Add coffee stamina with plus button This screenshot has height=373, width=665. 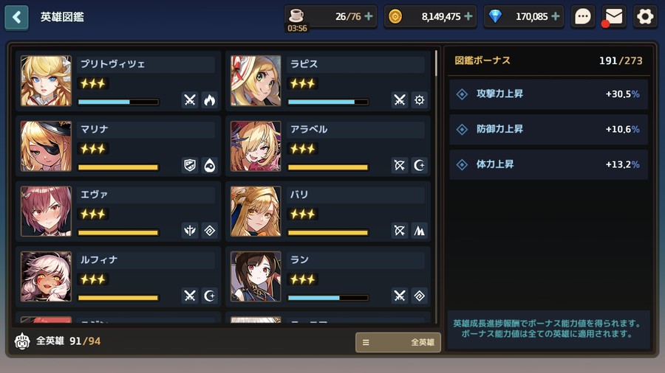pyautogui.click(x=369, y=16)
